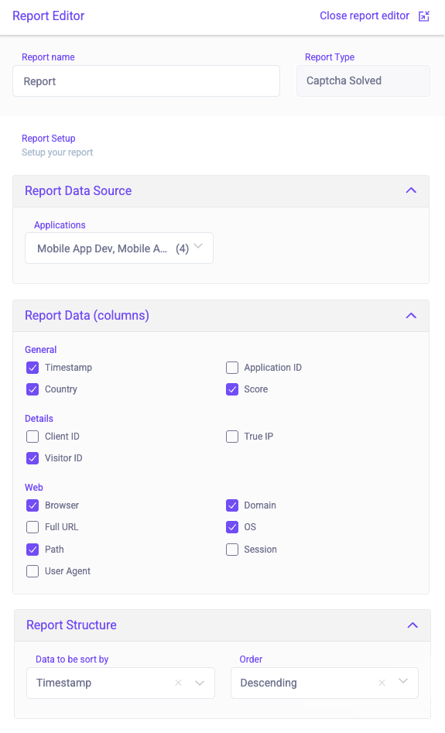Enable the User Agent checkbox
Screen dimensions: 445x733
click(33, 571)
